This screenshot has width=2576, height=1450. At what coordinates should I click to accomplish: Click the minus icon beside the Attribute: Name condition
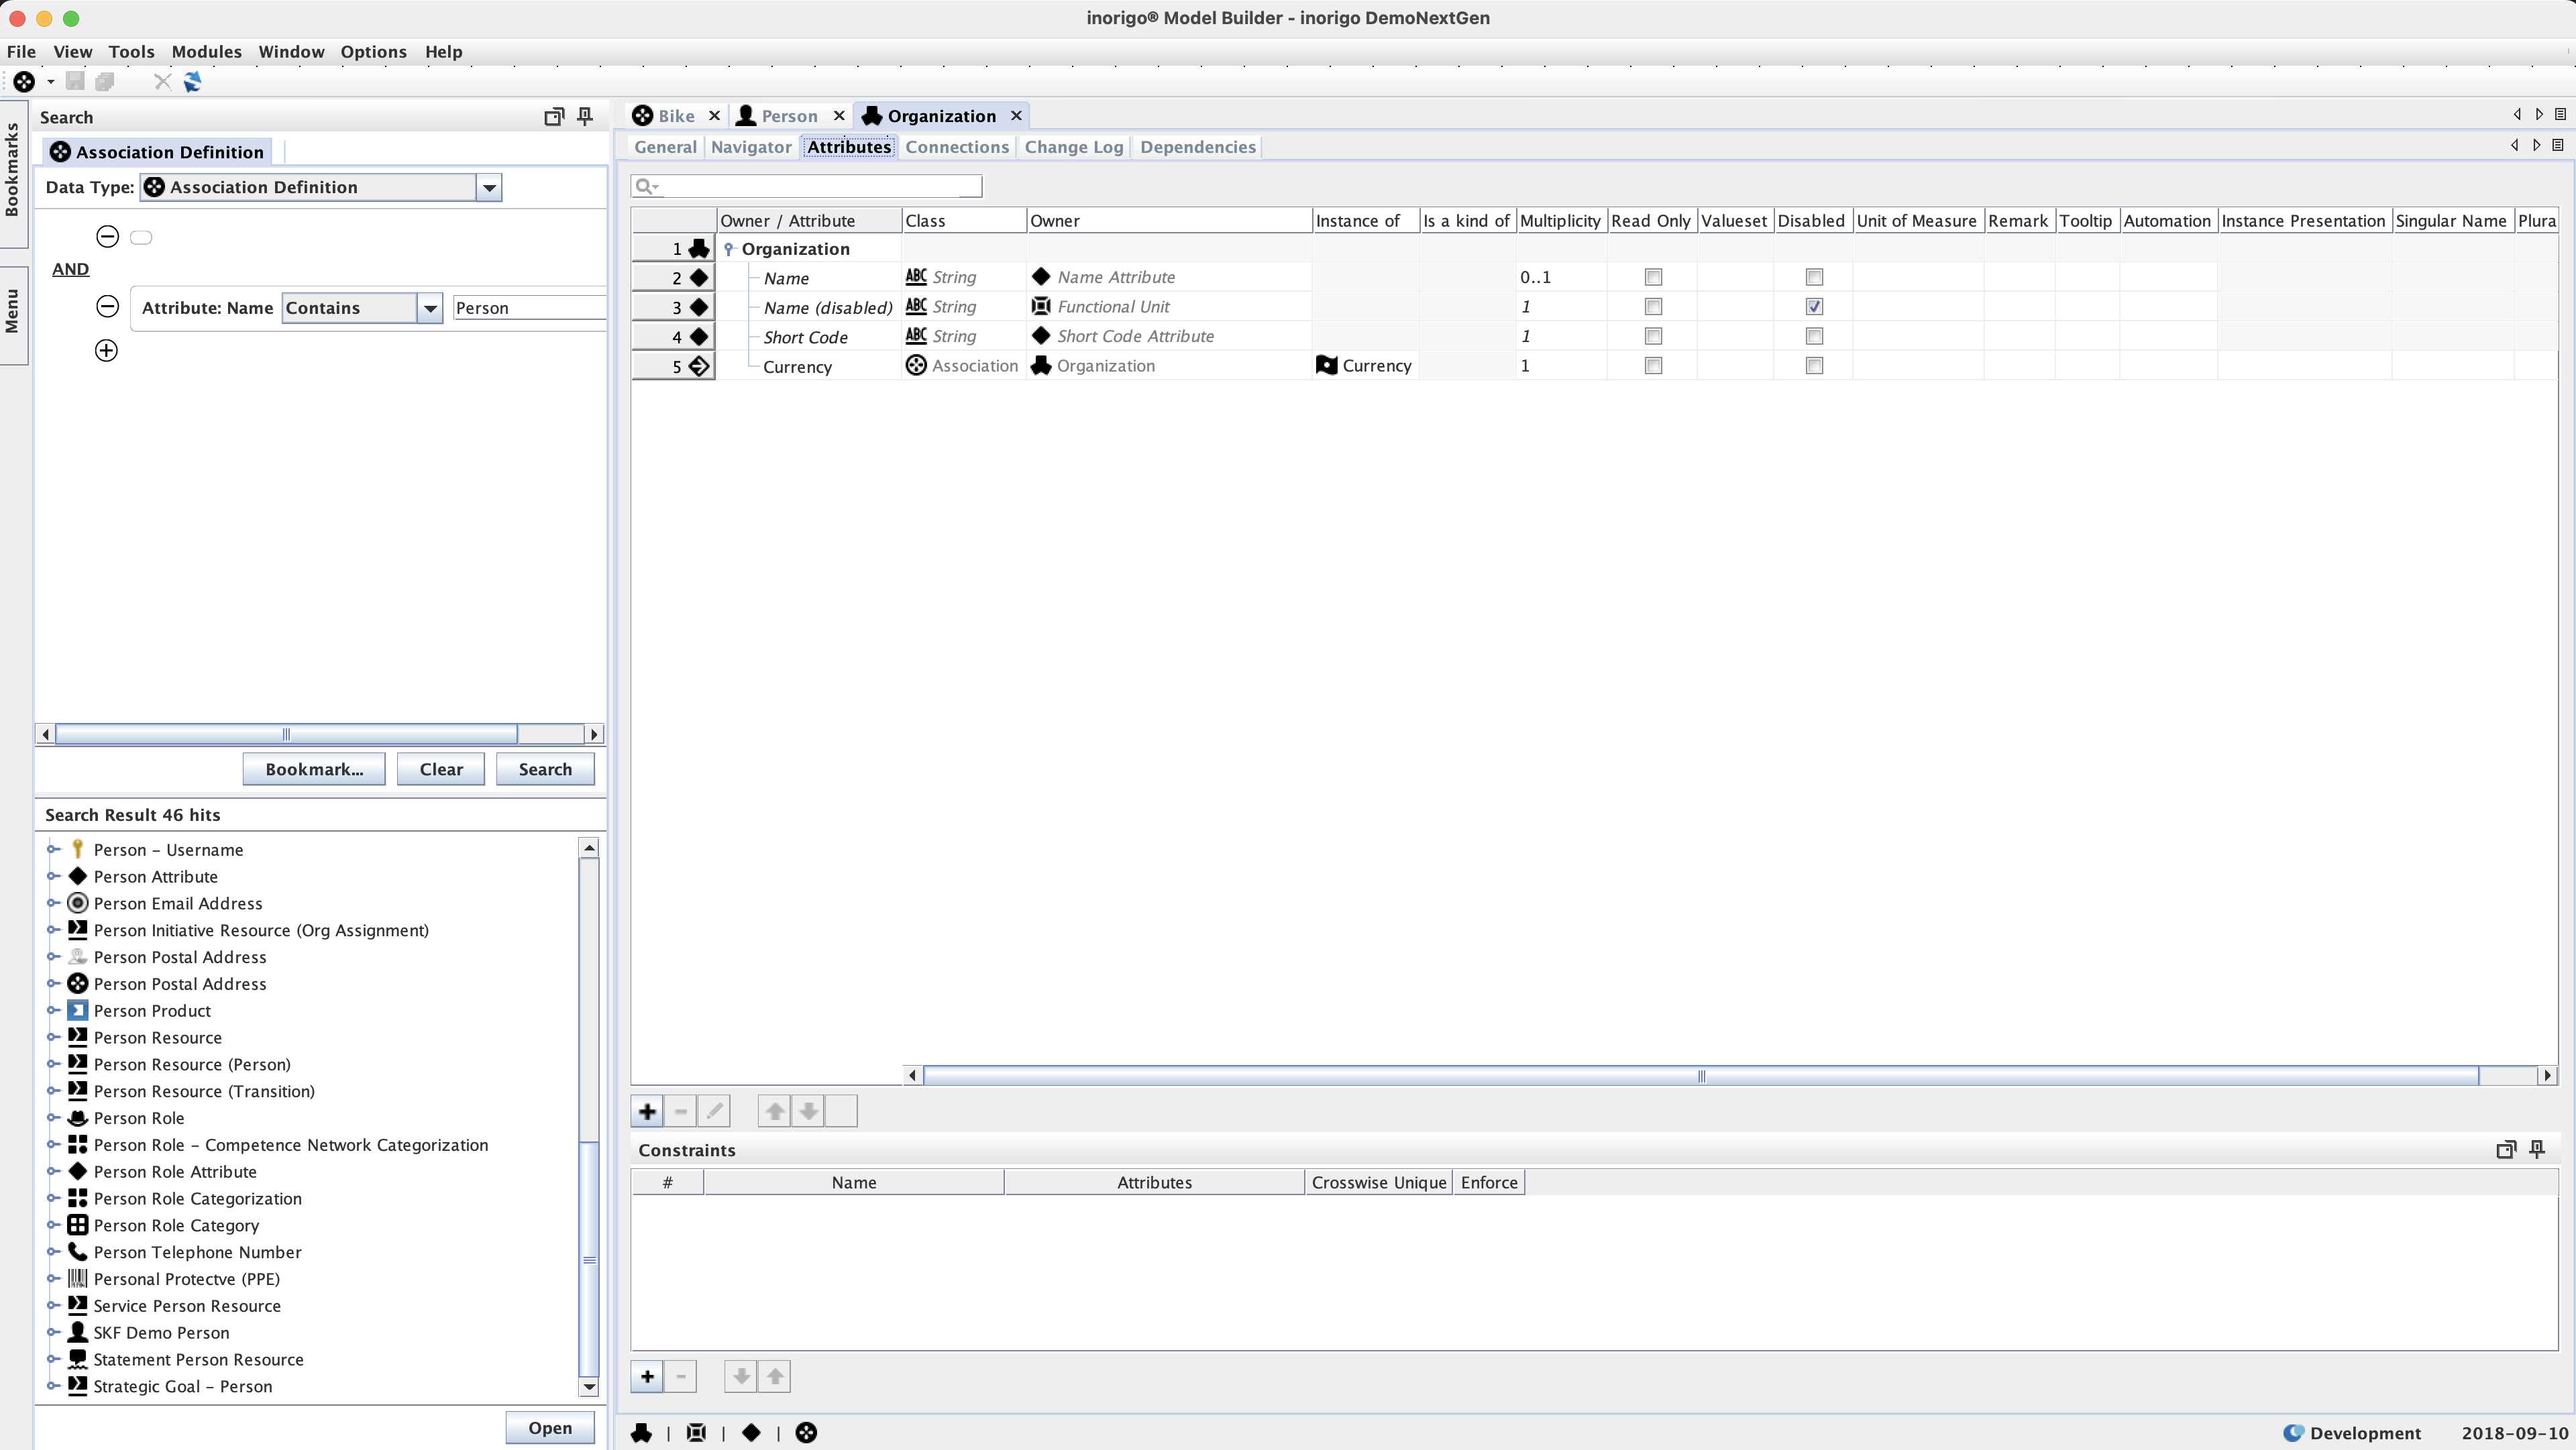pos(107,306)
